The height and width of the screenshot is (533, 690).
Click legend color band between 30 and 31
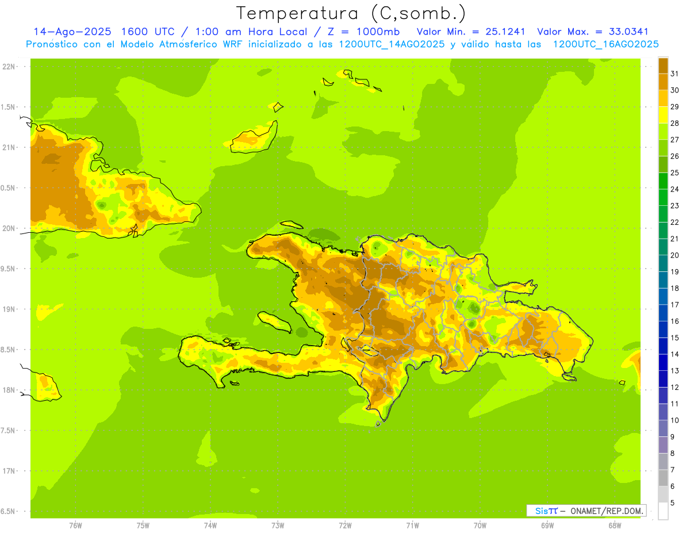(663, 82)
